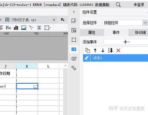Click the text alignment lines icon
This screenshot has height=115, width=148.
click(x=1, y=28)
